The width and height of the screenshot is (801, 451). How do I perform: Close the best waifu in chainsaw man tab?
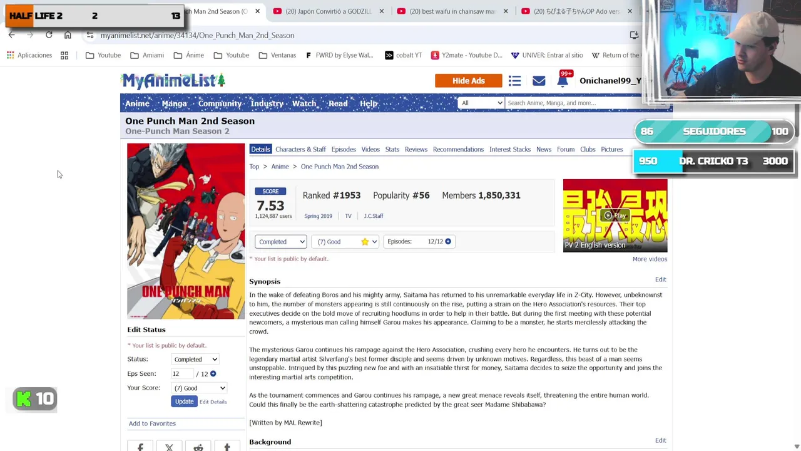(506, 11)
